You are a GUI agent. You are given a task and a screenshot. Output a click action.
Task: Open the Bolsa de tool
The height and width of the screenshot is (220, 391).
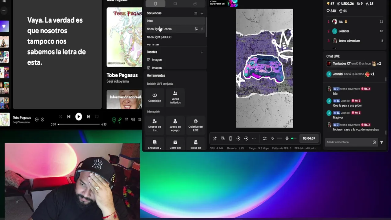196,144
